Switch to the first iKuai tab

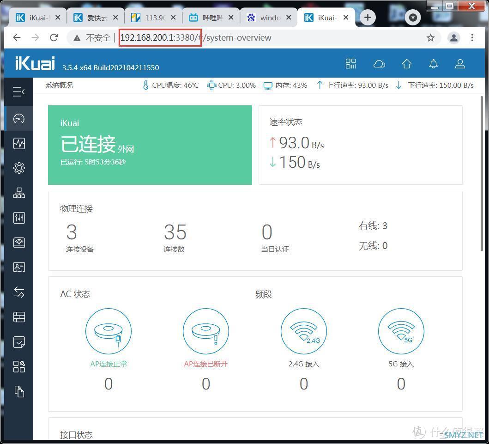pos(37,18)
